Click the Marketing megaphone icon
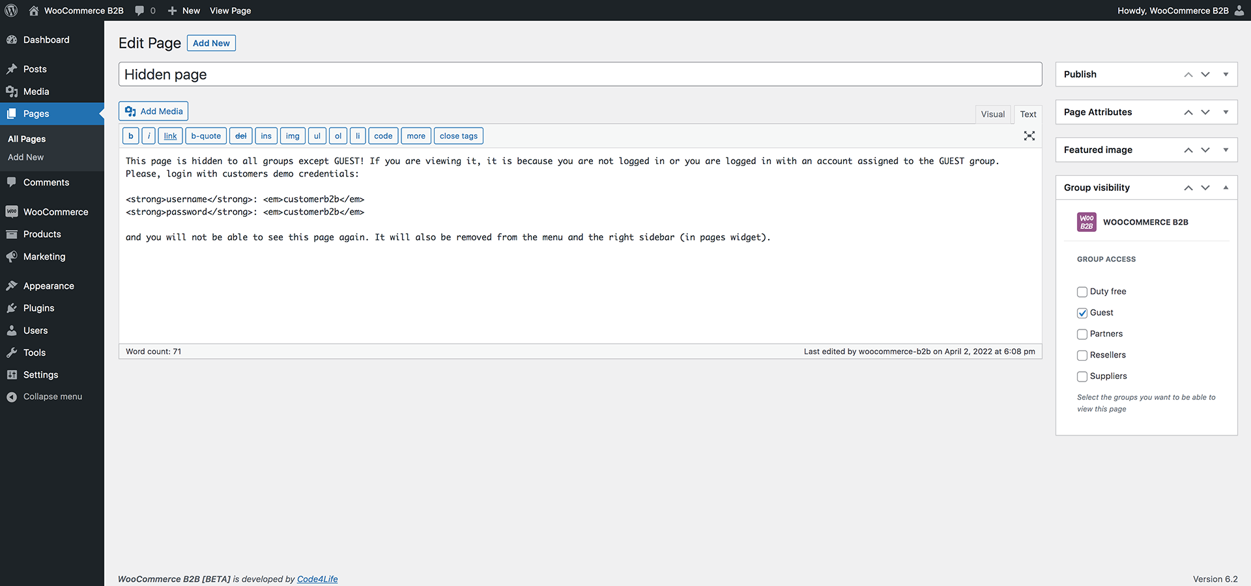 click(12, 257)
